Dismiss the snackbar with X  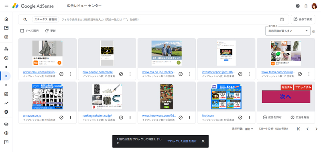click(x=203, y=141)
